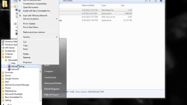The height and width of the screenshot is (105, 187).
Task: Click XPS Viewer icon
Action: [3, 48]
